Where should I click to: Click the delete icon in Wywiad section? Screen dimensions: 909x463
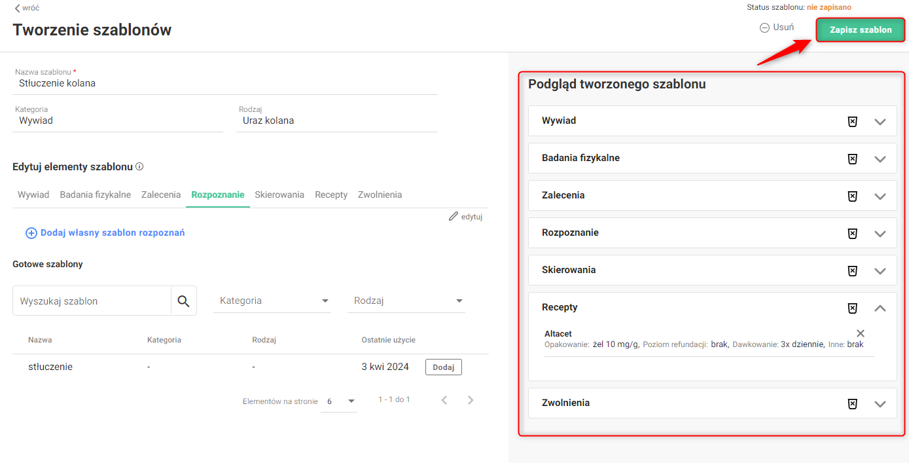(852, 122)
